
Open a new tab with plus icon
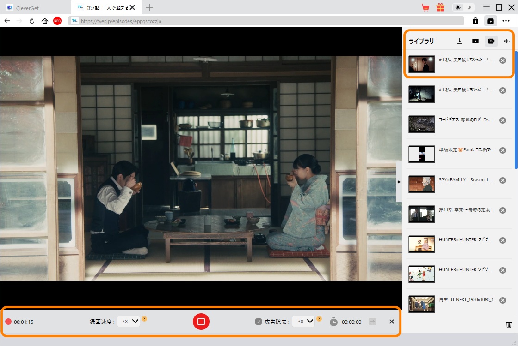tap(149, 7)
